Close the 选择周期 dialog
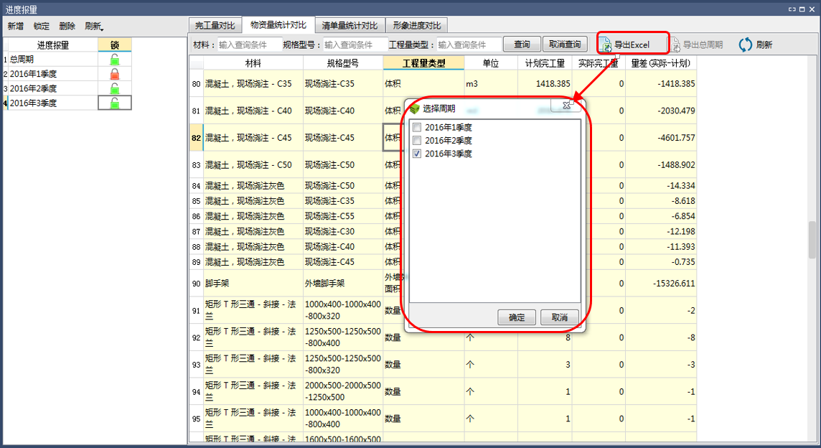Viewport: 821px width, 448px height. pyautogui.click(x=566, y=106)
